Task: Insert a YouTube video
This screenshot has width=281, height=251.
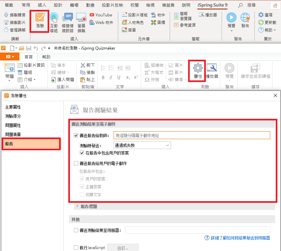Action: [101, 15]
